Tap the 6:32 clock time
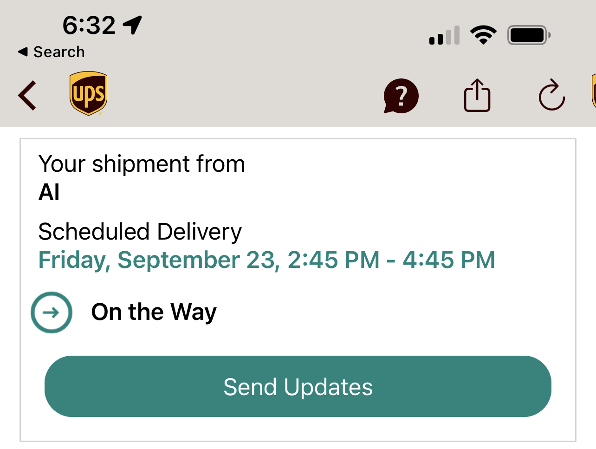Screen dimensions: 596x449 point(89,25)
